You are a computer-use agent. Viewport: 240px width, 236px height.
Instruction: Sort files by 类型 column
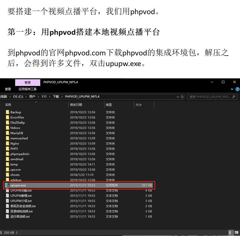click(109, 105)
